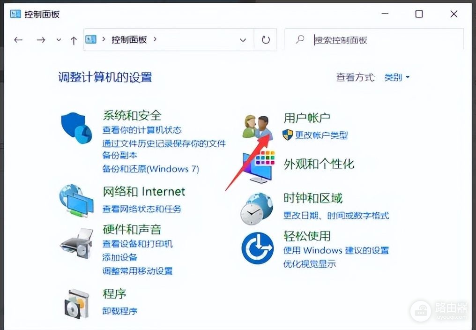Image resolution: width=476 pixels, height=330 pixels.
Task: Expand the chevron after 控制面板 breadcrumb
Action: click(155, 39)
